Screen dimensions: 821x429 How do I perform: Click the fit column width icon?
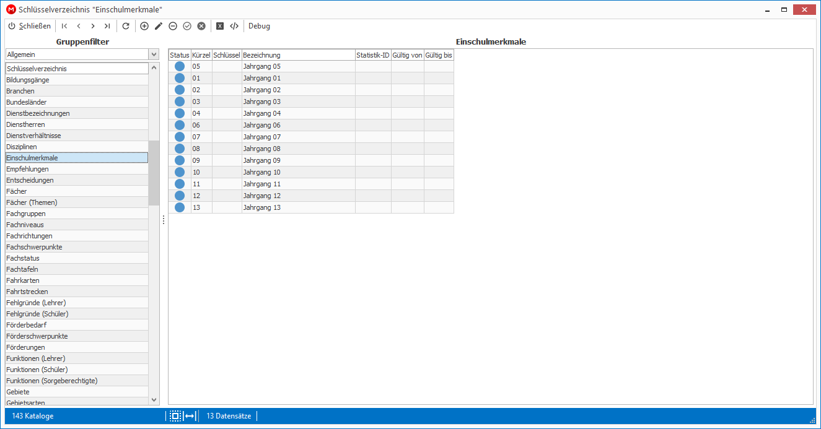tap(190, 416)
